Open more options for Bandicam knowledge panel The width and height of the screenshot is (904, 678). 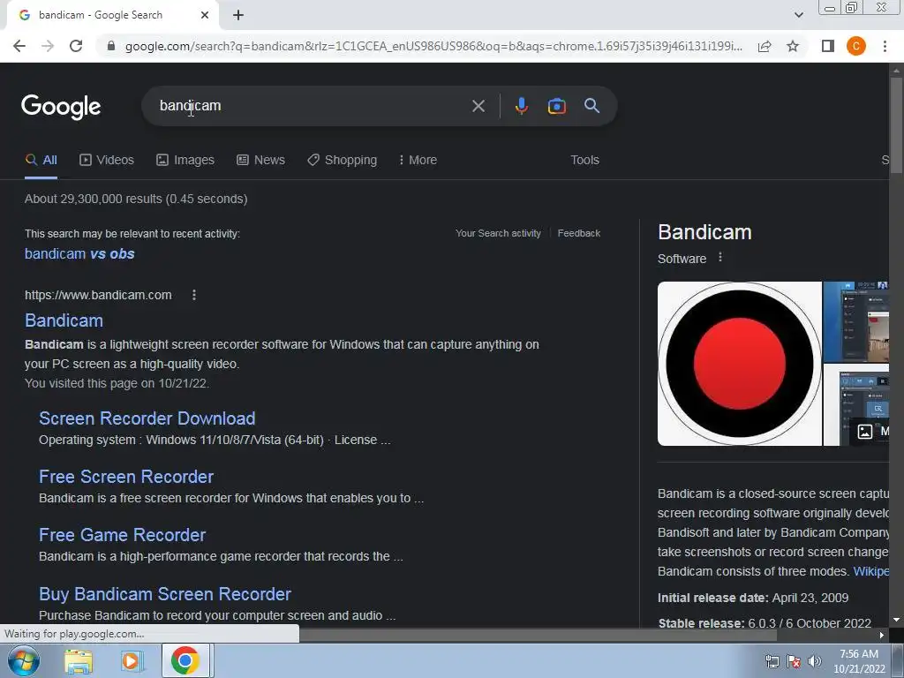pyautogui.click(x=720, y=258)
